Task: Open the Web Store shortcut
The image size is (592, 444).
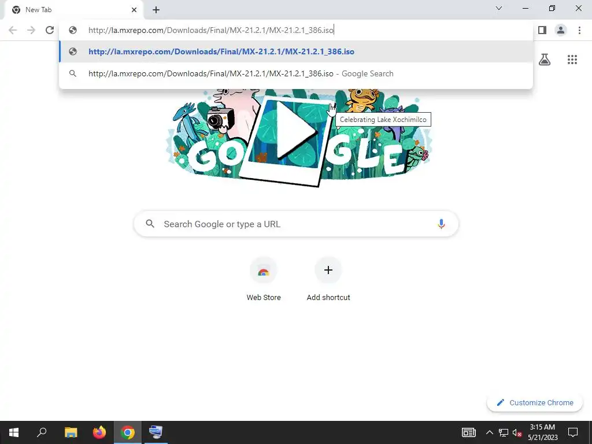Action: [264, 279]
